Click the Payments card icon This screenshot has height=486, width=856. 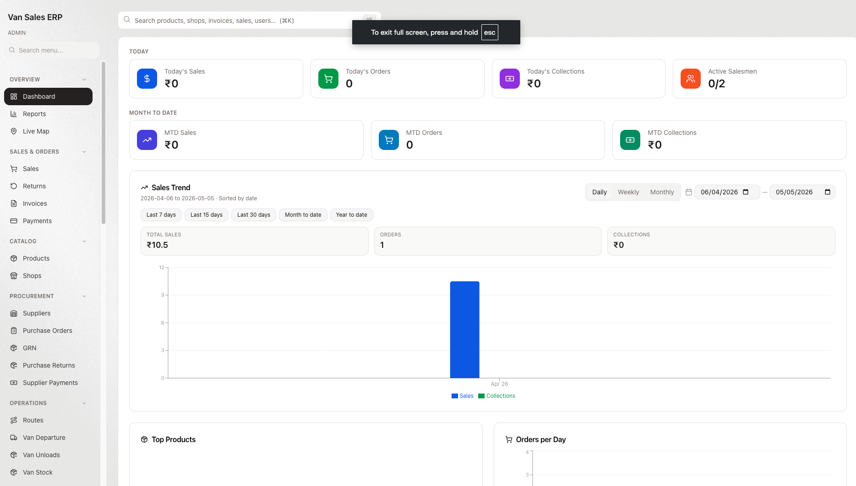pyautogui.click(x=14, y=221)
